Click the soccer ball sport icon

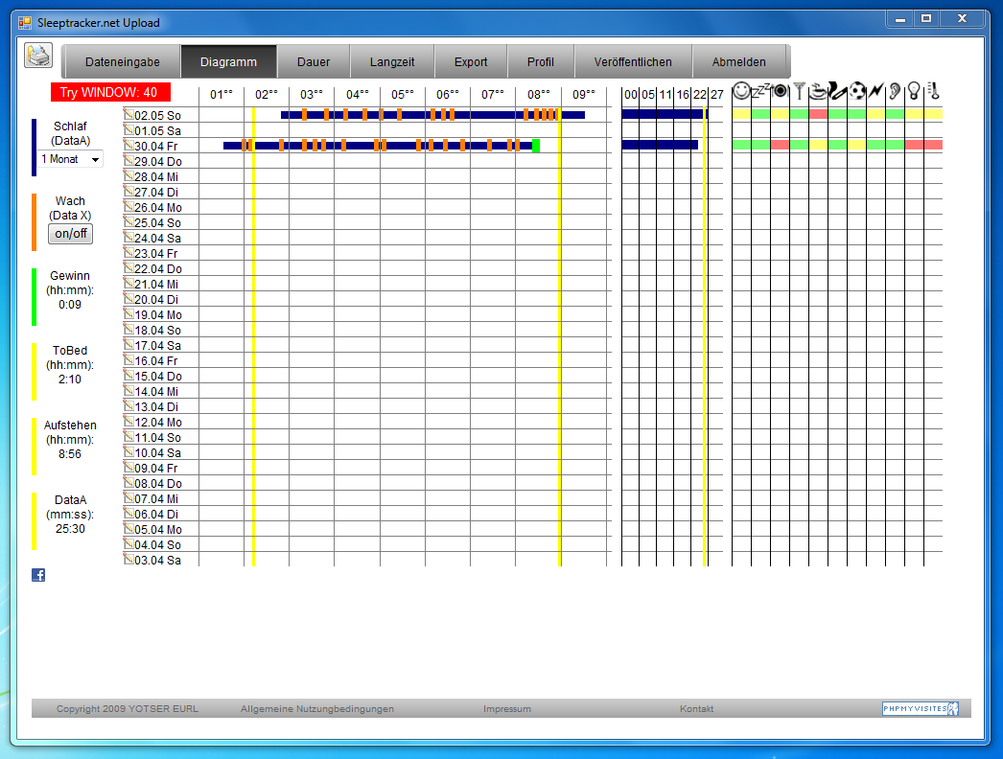tap(856, 91)
